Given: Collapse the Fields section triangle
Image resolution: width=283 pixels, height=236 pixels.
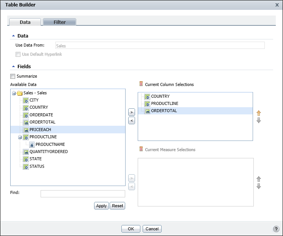Looking at the screenshot, I should 13,67.
